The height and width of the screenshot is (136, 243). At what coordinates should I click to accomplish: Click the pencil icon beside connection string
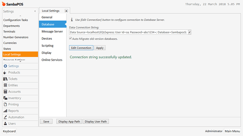pyautogui.click(x=189, y=32)
